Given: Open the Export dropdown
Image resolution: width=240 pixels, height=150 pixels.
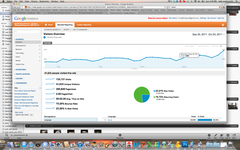Looking at the screenshot, I should point(67,30).
